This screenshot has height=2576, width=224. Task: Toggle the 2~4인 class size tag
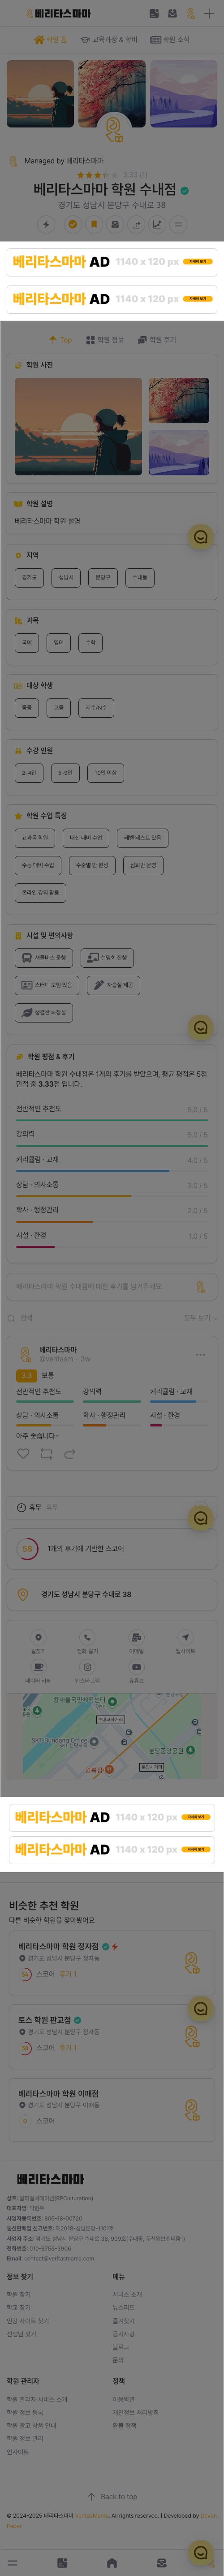pyautogui.click(x=30, y=772)
